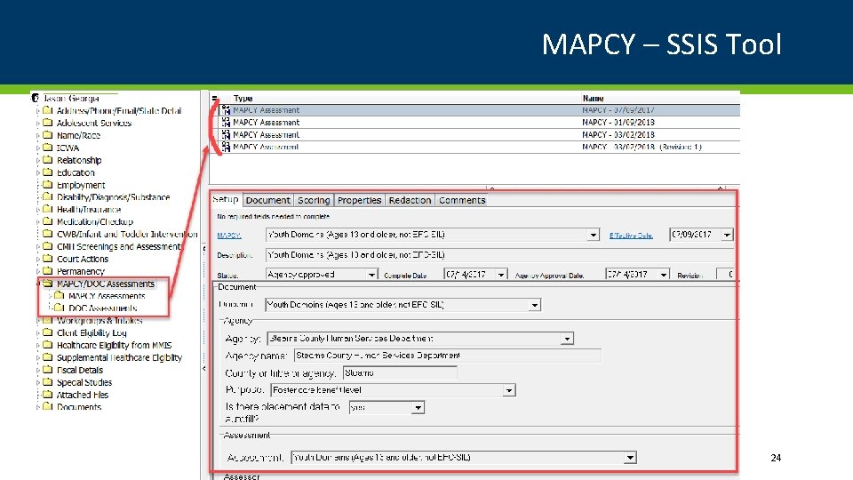This screenshot has height=480, width=853.
Task: Select Disability/Diagnosis/Substance node
Action: pyautogui.click(x=113, y=197)
